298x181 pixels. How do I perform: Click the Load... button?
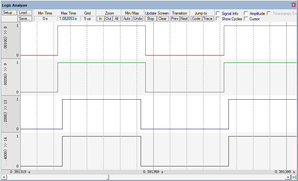[x=25, y=13]
